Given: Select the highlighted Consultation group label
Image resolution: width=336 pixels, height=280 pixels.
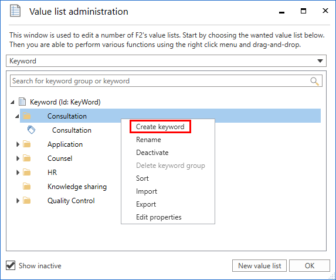Looking at the screenshot, I should [x=67, y=116].
